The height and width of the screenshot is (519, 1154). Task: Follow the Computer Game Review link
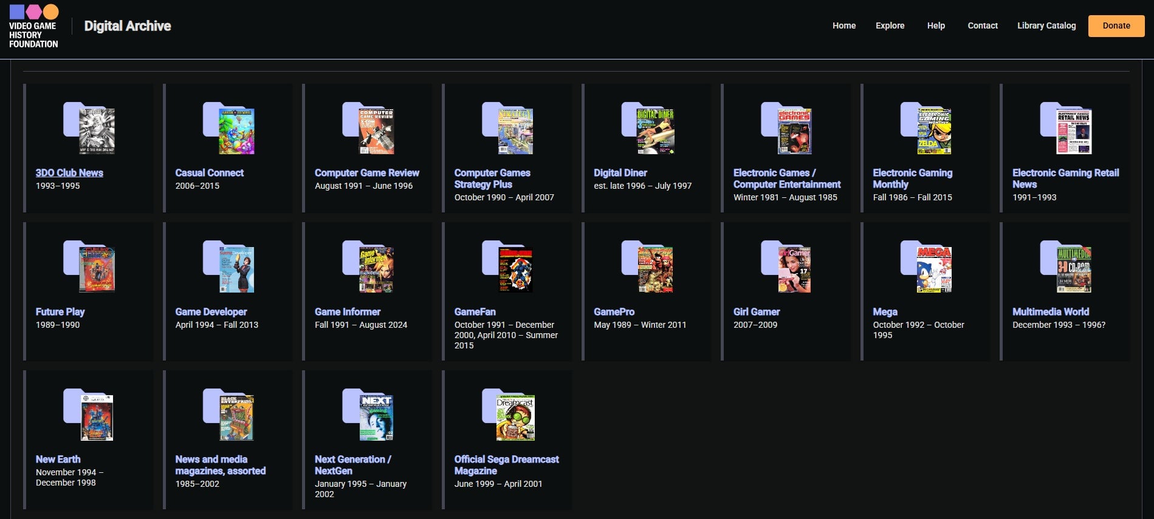coord(367,172)
